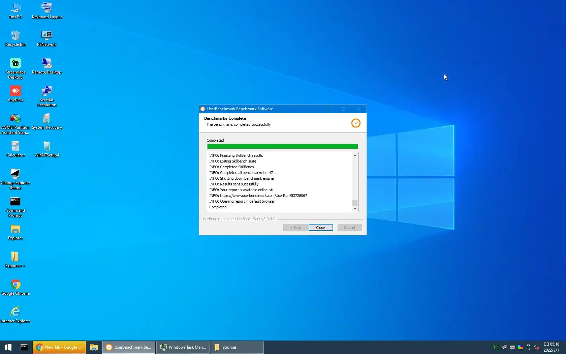Image resolution: width=566 pixels, height=354 pixels.
Task: Click the Explorer++ desktop icon
Action: (15, 260)
